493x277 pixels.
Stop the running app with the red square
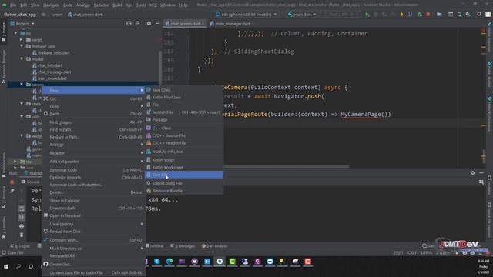click(x=428, y=15)
